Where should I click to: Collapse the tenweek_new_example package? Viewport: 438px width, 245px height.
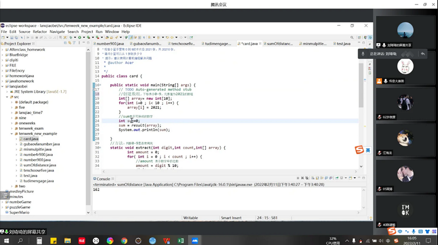(x=12, y=134)
